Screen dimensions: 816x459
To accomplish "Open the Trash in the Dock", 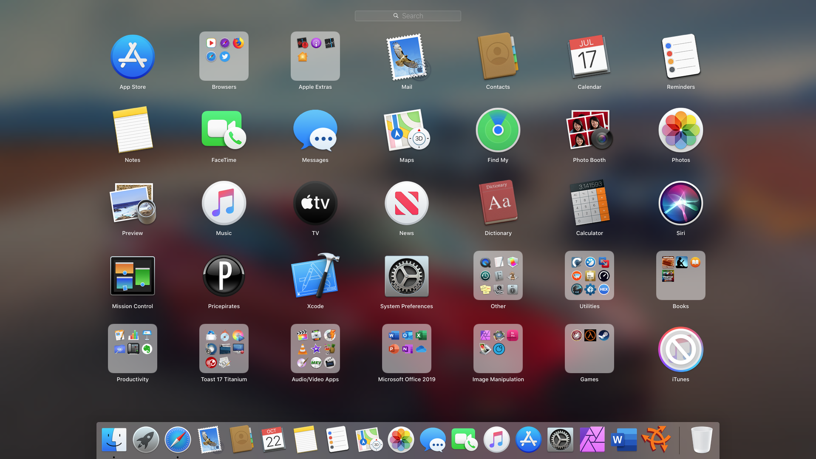I will click(x=701, y=439).
